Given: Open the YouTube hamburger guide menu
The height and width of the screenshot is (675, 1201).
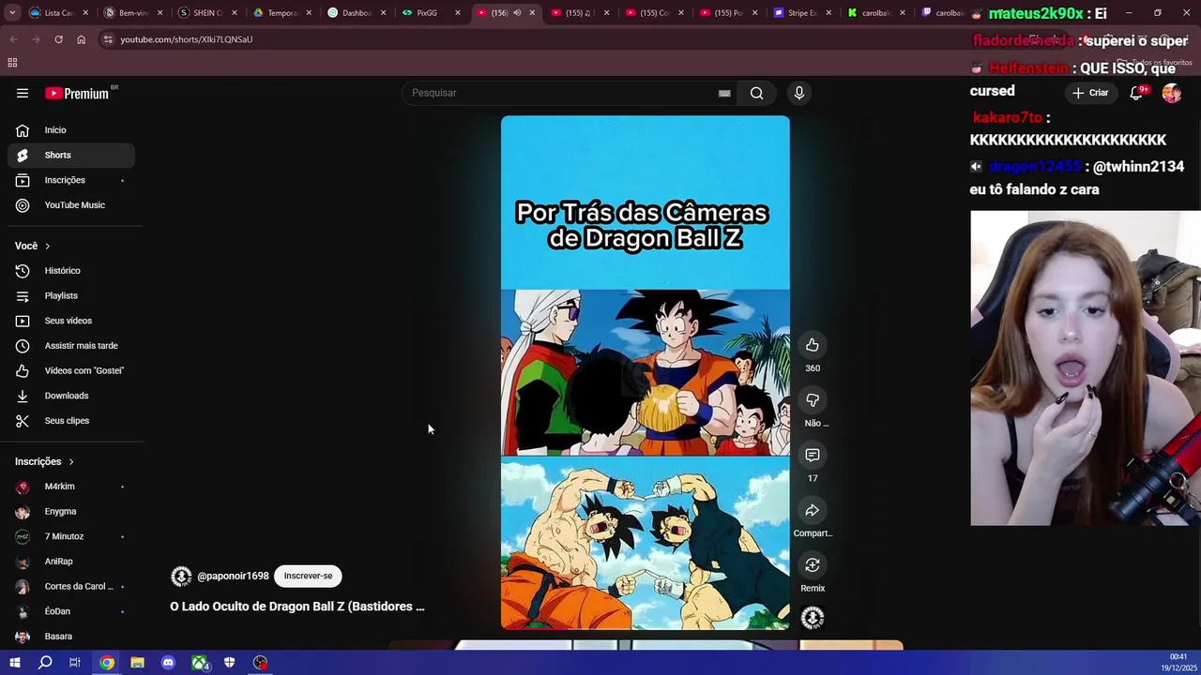Looking at the screenshot, I should [23, 93].
